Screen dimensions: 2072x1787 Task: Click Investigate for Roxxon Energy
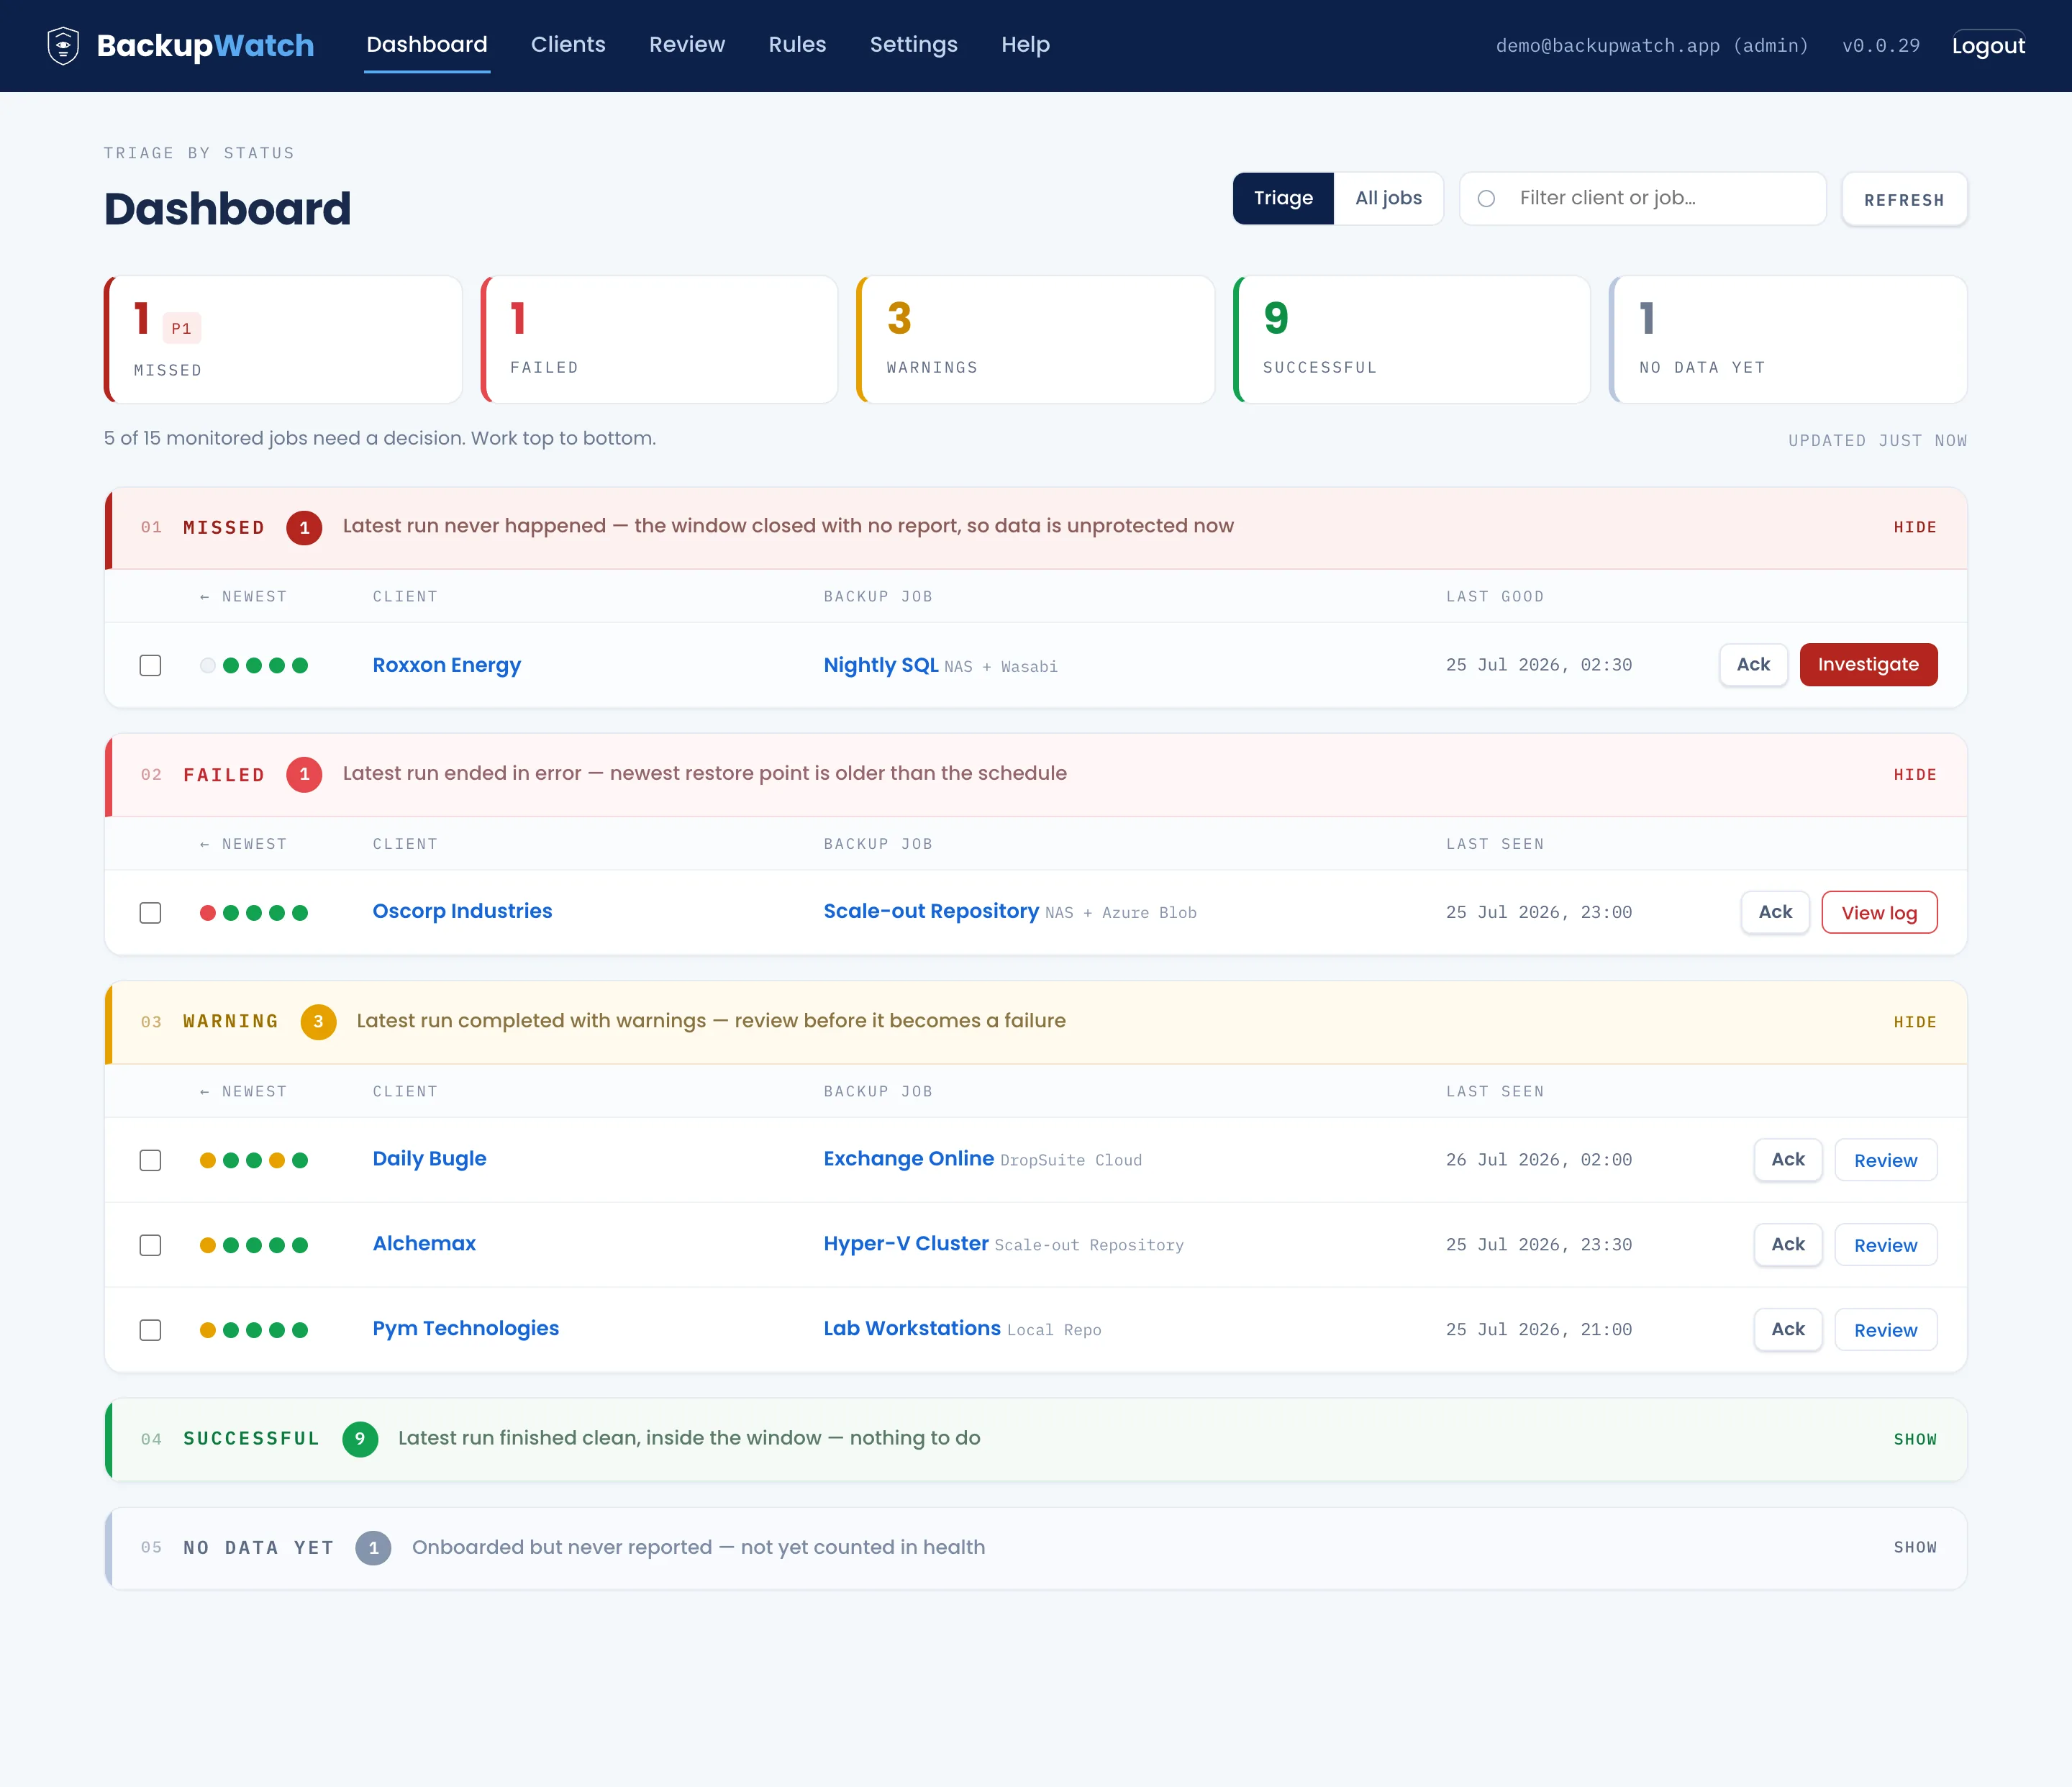tap(1868, 664)
